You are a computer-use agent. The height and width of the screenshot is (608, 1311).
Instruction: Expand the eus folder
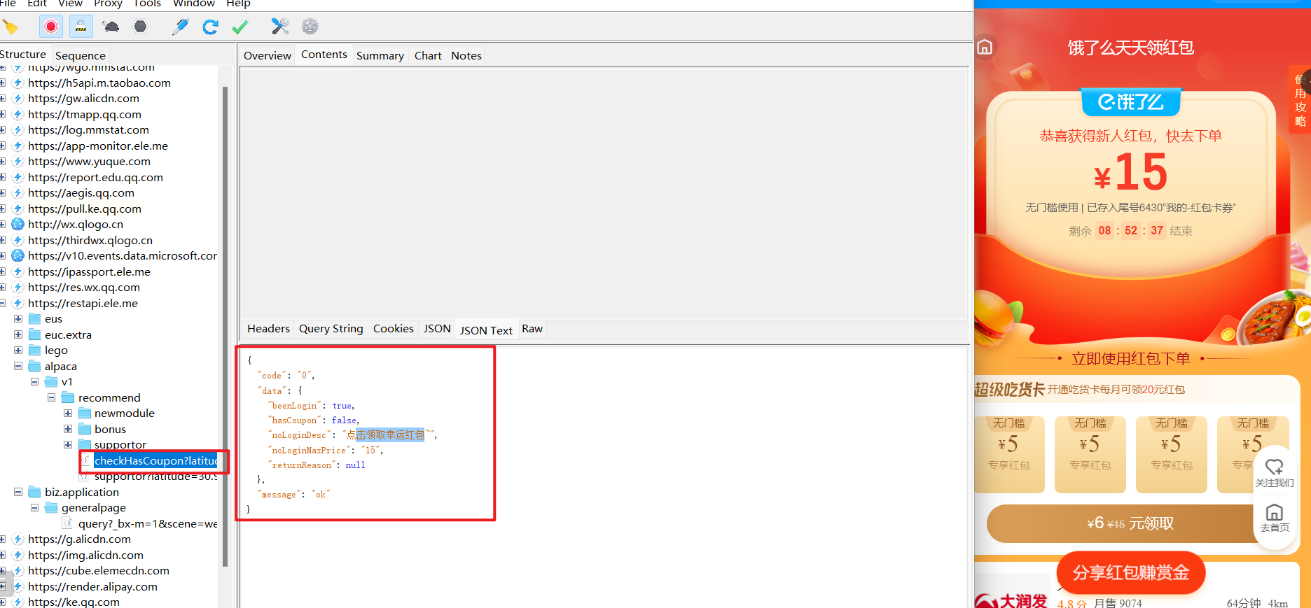[18, 319]
